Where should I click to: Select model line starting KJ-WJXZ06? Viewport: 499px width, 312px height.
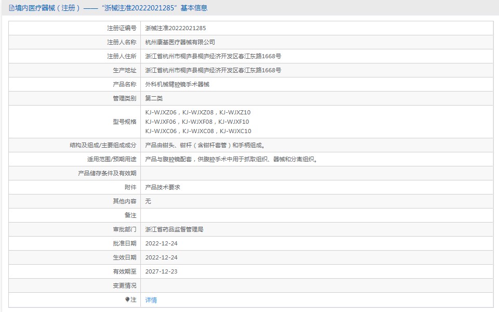(198, 112)
